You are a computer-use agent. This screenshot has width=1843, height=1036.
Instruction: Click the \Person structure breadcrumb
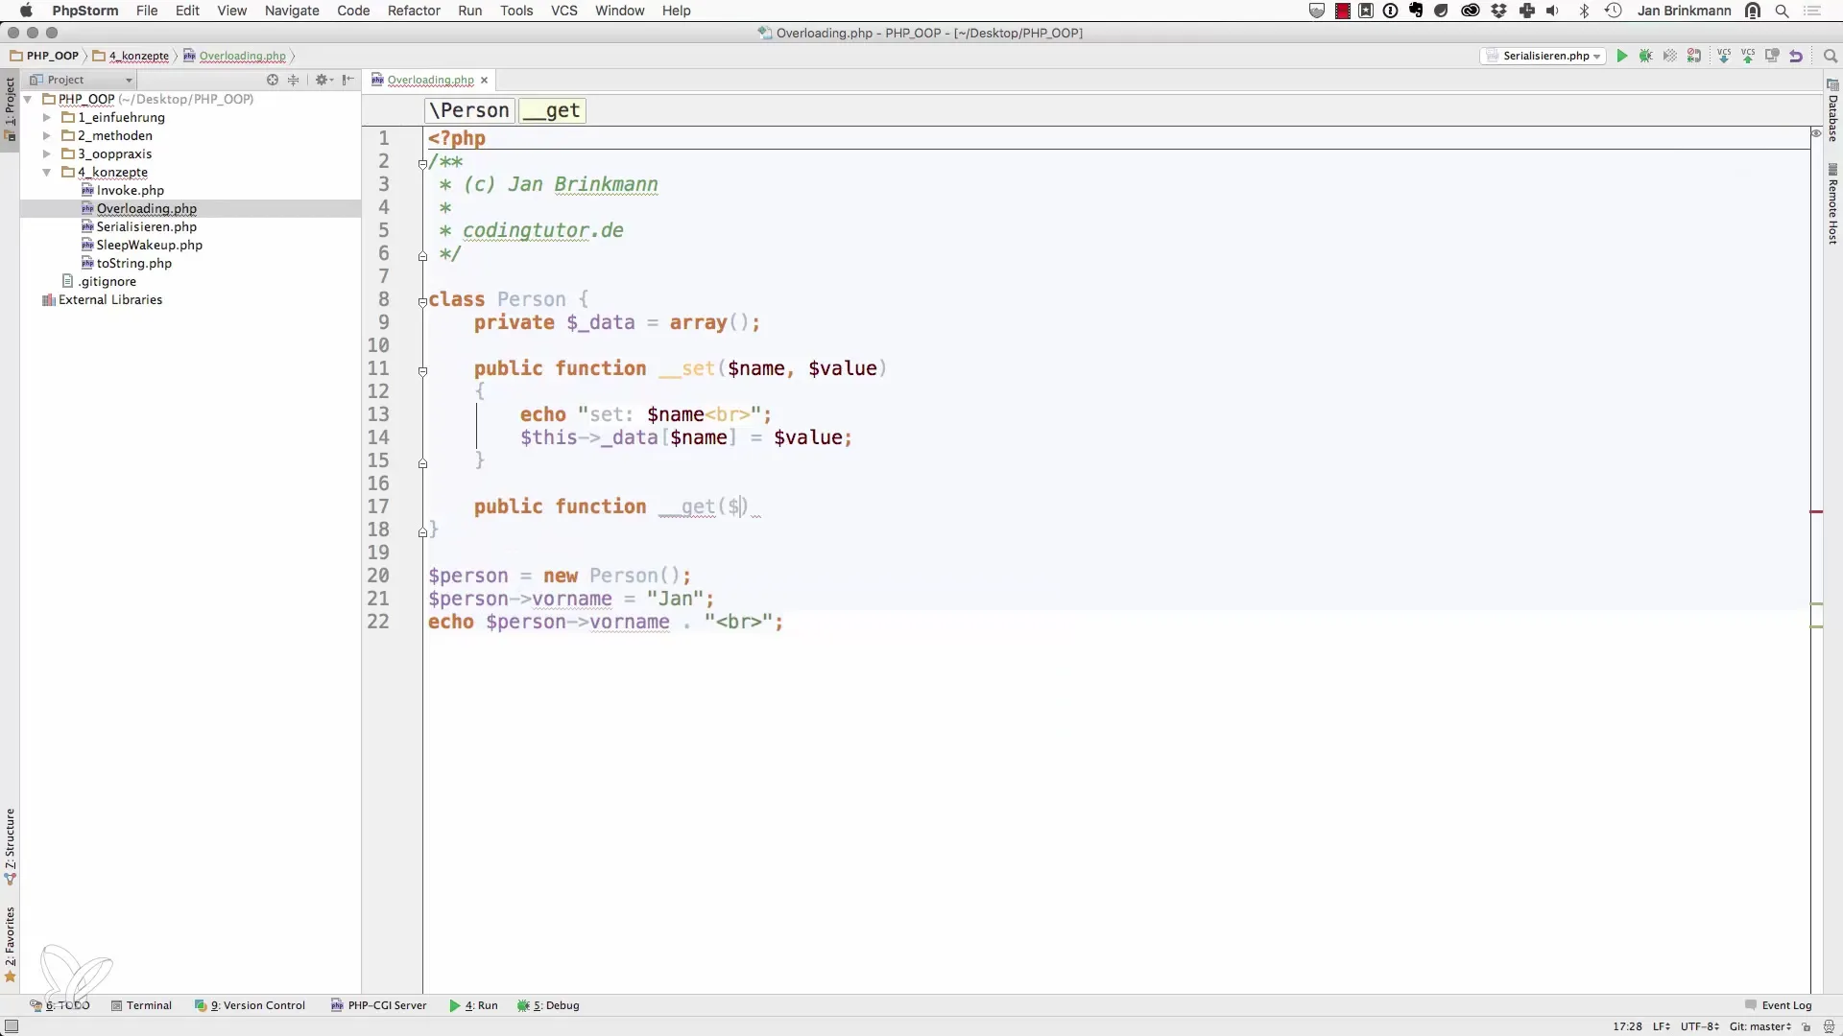pos(469,110)
